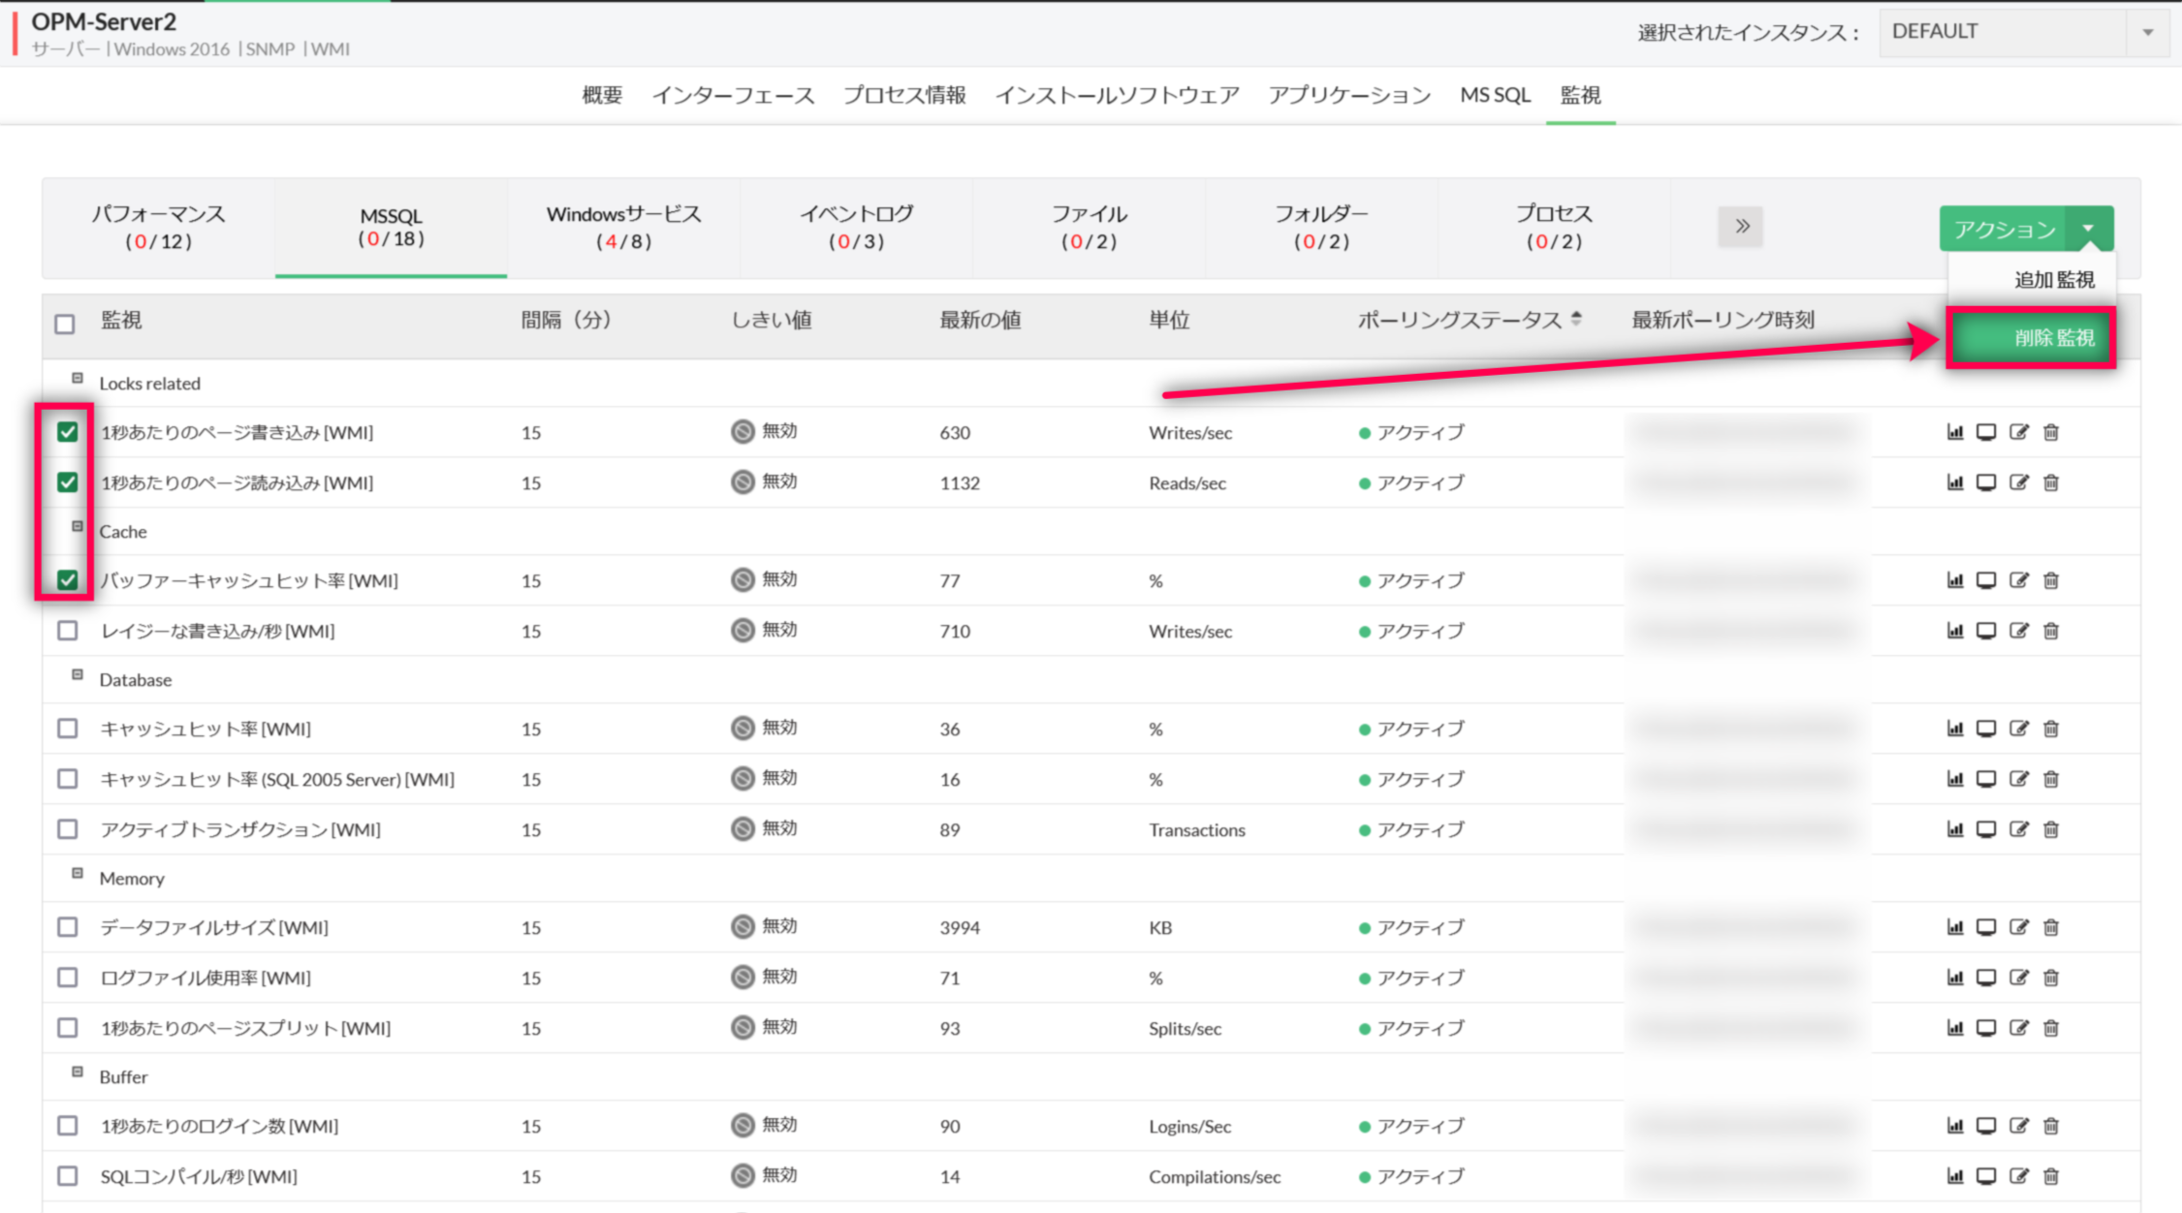Delete レイジーな書き込み/秒 monitor via trash icon

[x=2051, y=631]
